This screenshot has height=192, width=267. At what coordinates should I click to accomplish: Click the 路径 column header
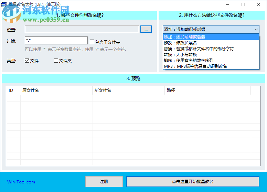tap(208, 90)
